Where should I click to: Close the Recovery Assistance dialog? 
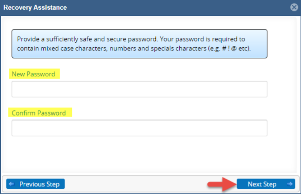[x=294, y=7]
